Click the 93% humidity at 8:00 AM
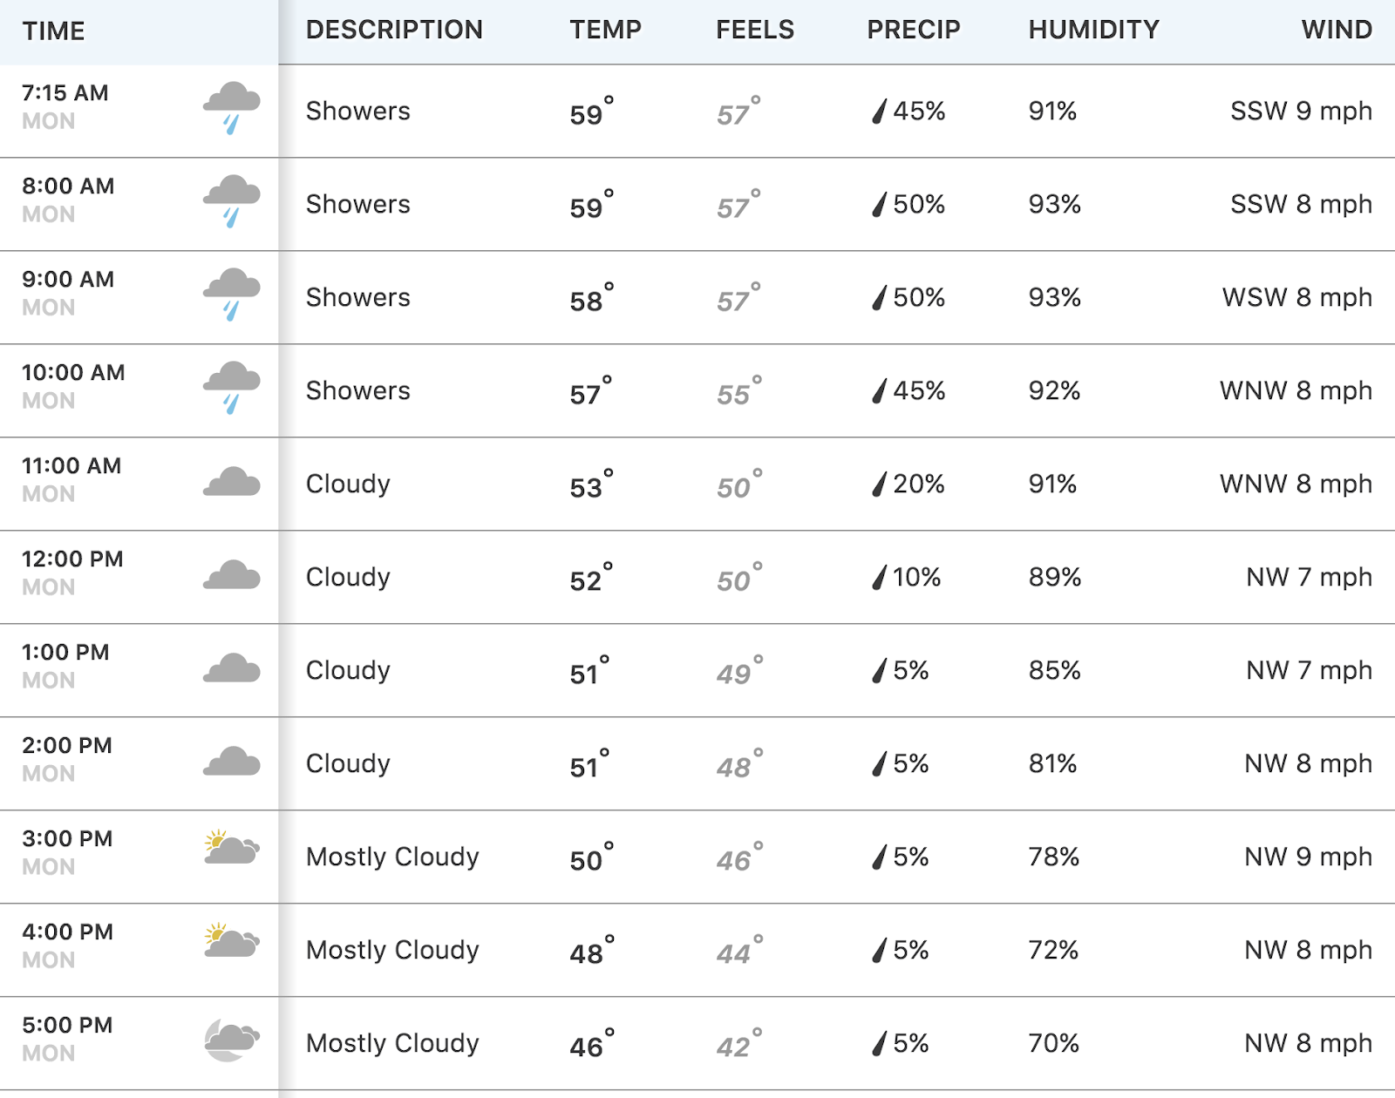The width and height of the screenshot is (1395, 1098). point(1055,204)
